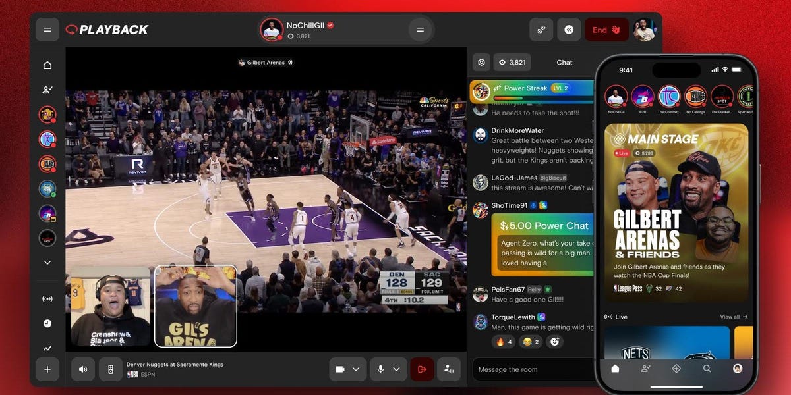791x395 pixels.
Task: Switch to the Chat tab
Action: coord(564,62)
